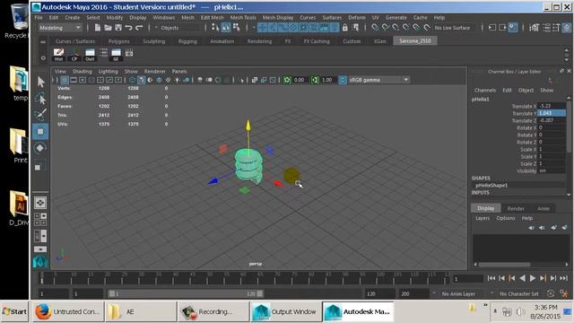Open the Deform menu
Viewport: 574px width, 323px height.
(357, 18)
